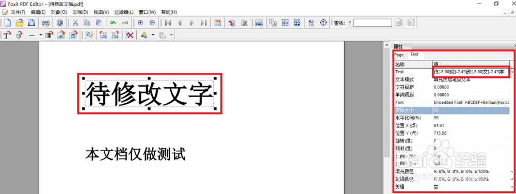Screen dimensions: 516x194
Task: Jump to the last page
Action: coord(204,23)
